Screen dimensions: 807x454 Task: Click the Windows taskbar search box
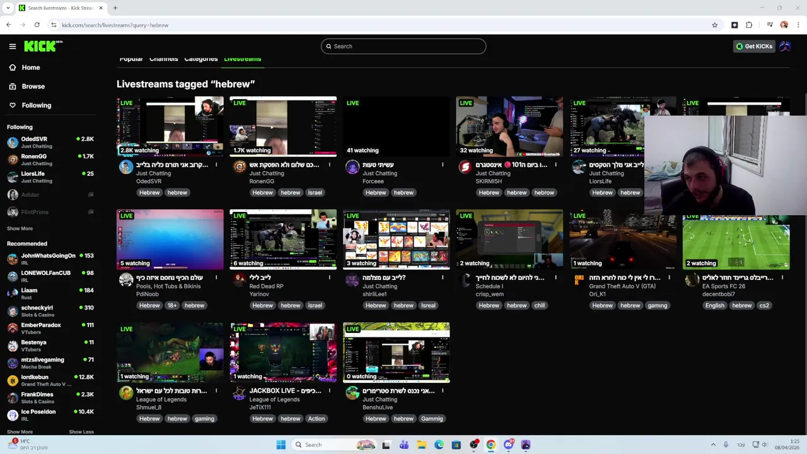pos(335,445)
